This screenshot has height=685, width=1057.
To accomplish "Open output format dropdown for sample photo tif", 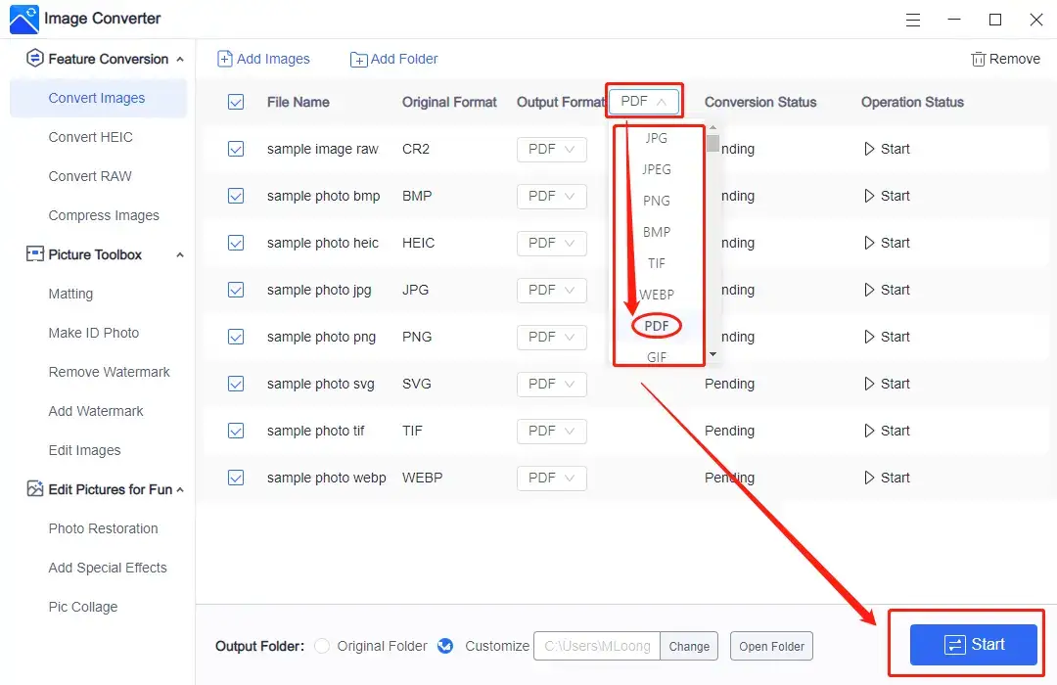I will (551, 431).
